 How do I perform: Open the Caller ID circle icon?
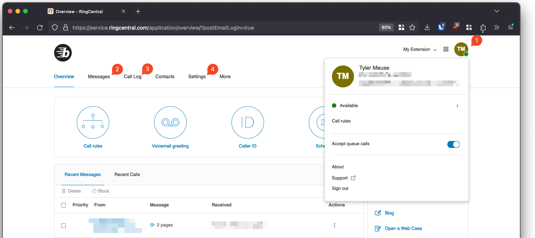tap(247, 122)
